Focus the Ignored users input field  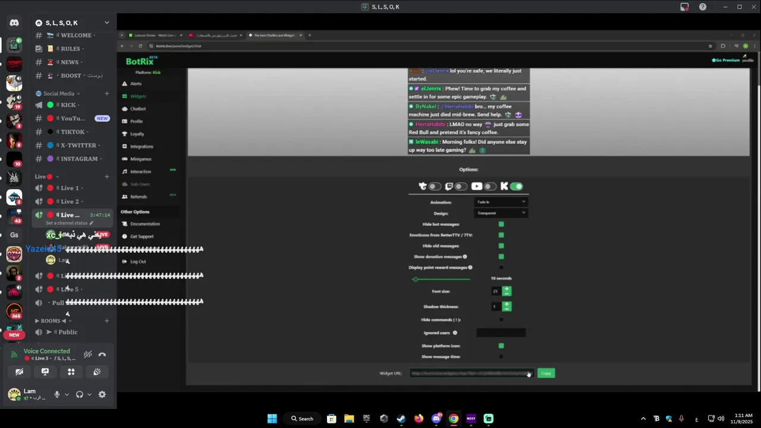point(501,333)
